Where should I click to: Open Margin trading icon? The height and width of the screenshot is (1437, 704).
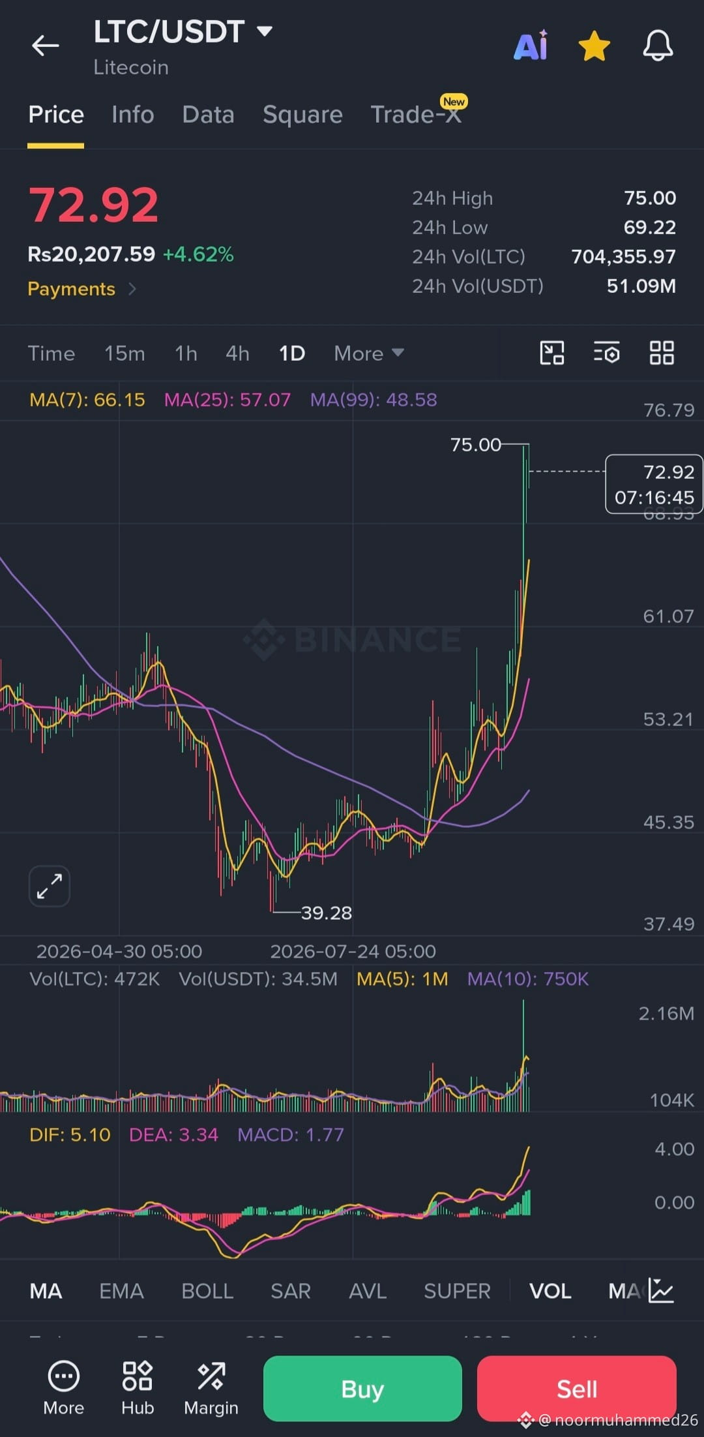tap(211, 1388)
